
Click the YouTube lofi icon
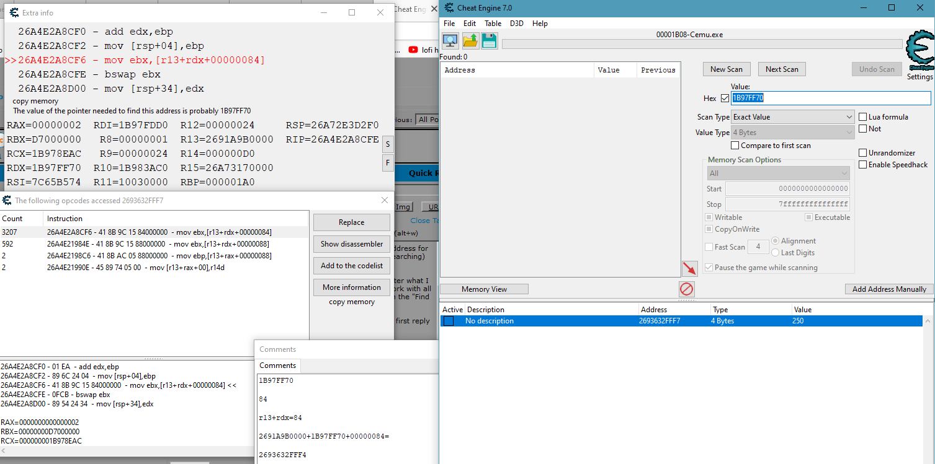tap(413, 50)
